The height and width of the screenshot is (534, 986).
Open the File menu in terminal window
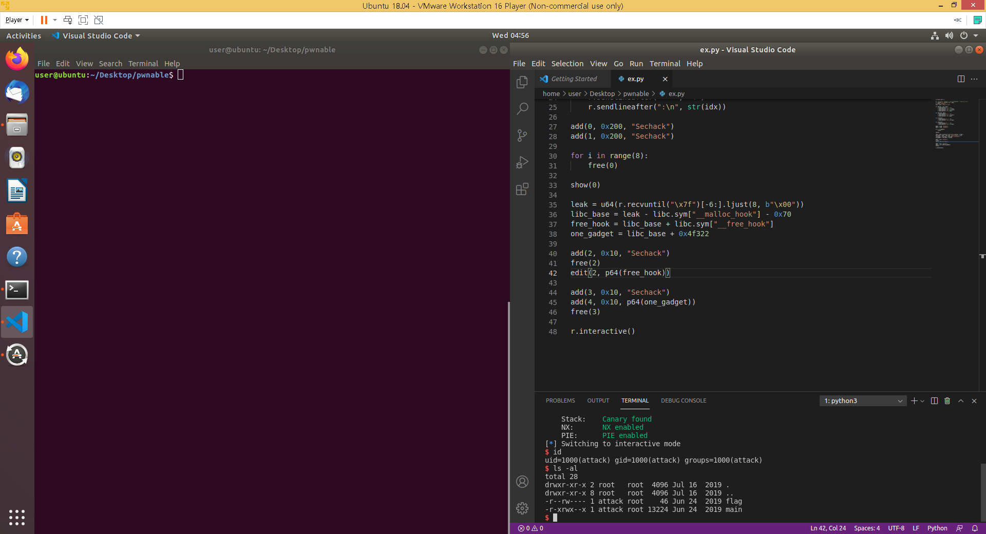pos(44,64)
